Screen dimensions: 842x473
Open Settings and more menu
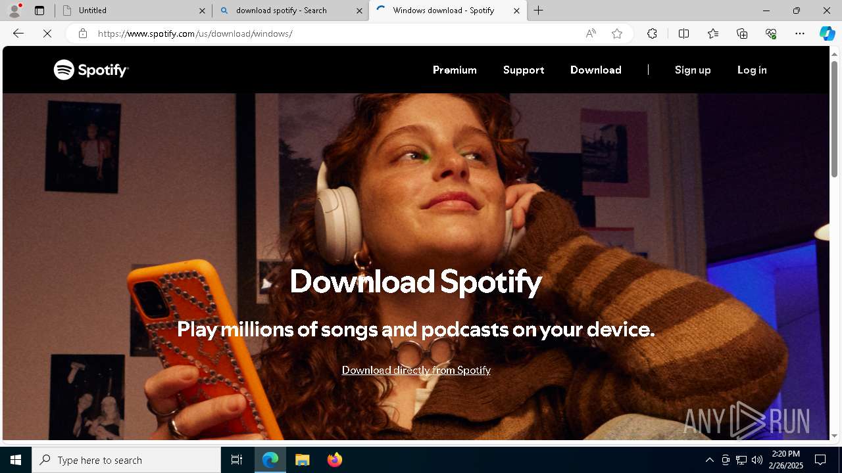800,34
